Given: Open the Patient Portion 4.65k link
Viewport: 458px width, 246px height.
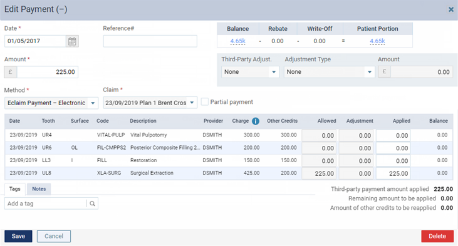Looking at the screenshot, I should coord(377,41).
